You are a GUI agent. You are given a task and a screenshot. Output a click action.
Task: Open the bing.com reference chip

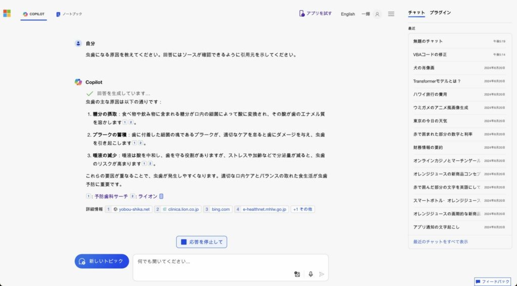(218, 209)
